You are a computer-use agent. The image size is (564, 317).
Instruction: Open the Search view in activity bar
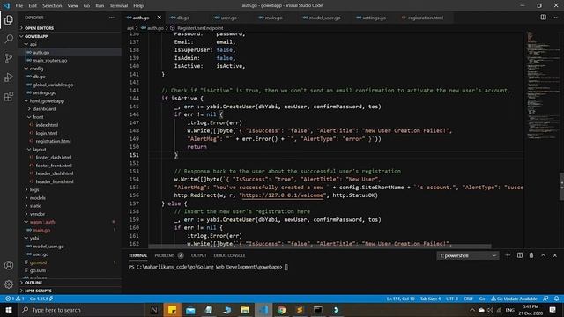(9, 39)
